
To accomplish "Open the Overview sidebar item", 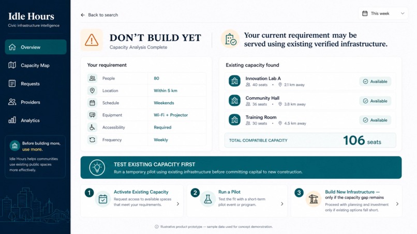I will [36, 47].
